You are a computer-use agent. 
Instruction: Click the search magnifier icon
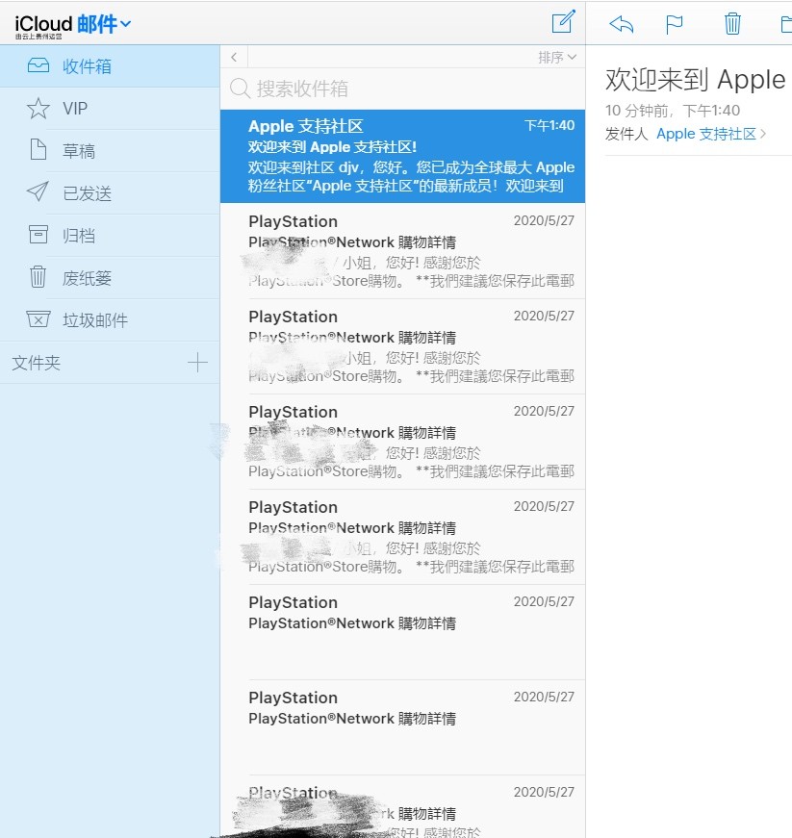[240, 89]
